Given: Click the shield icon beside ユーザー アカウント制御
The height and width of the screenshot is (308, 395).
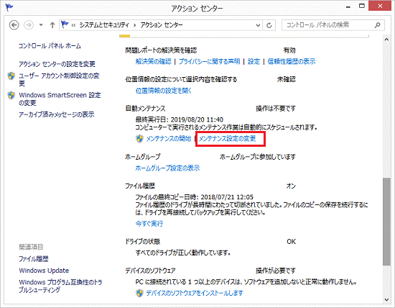Looking at the screenshot, I should click(11, 76).
